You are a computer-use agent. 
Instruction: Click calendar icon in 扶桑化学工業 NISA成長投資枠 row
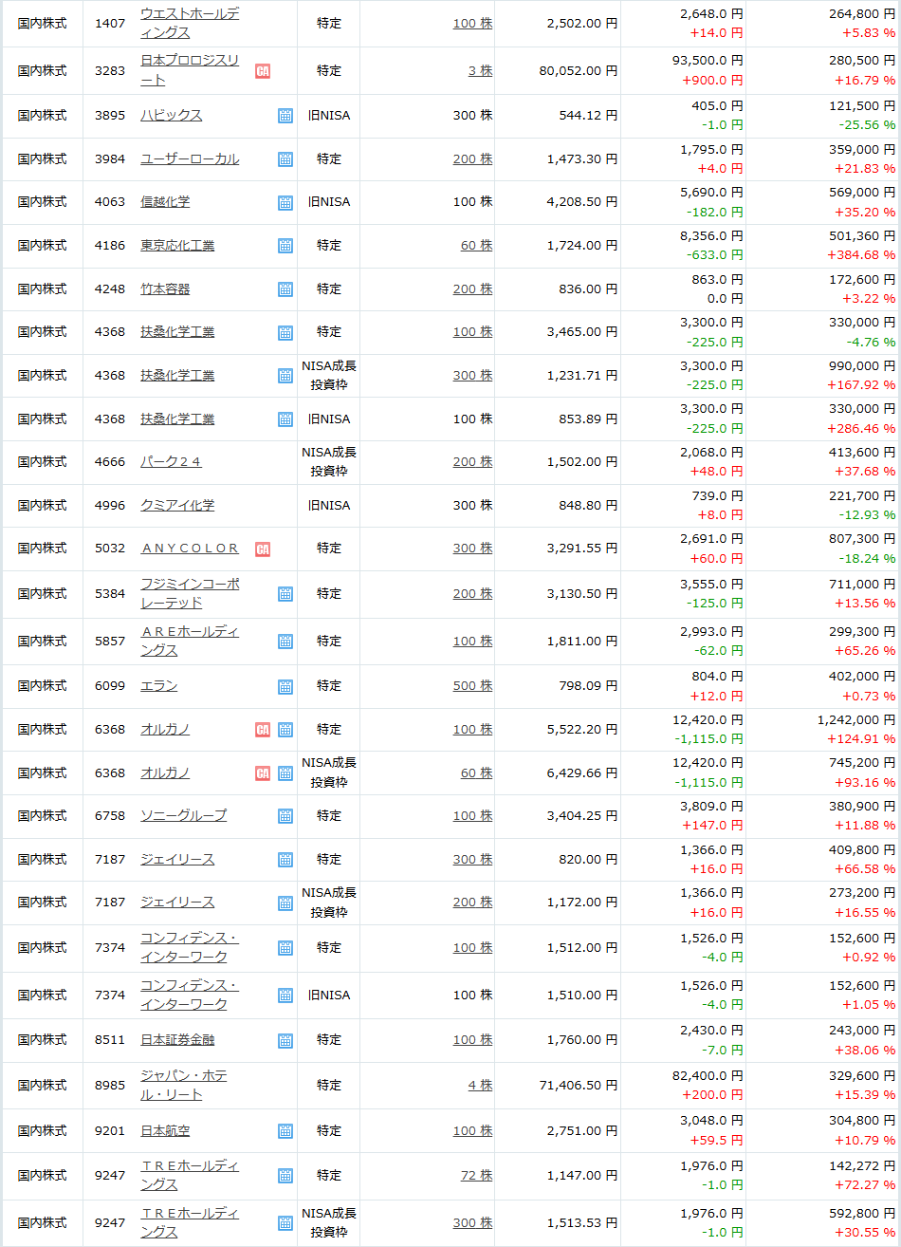point(285,376)
